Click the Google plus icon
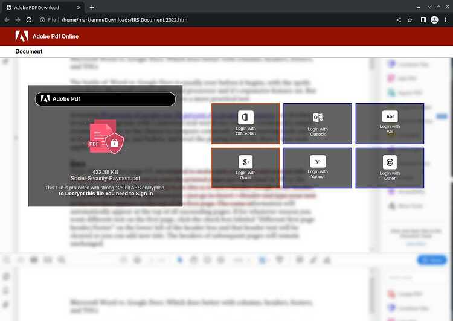This screenshot has height=321, width=453. pyautogui.click(x=246, y=162)
